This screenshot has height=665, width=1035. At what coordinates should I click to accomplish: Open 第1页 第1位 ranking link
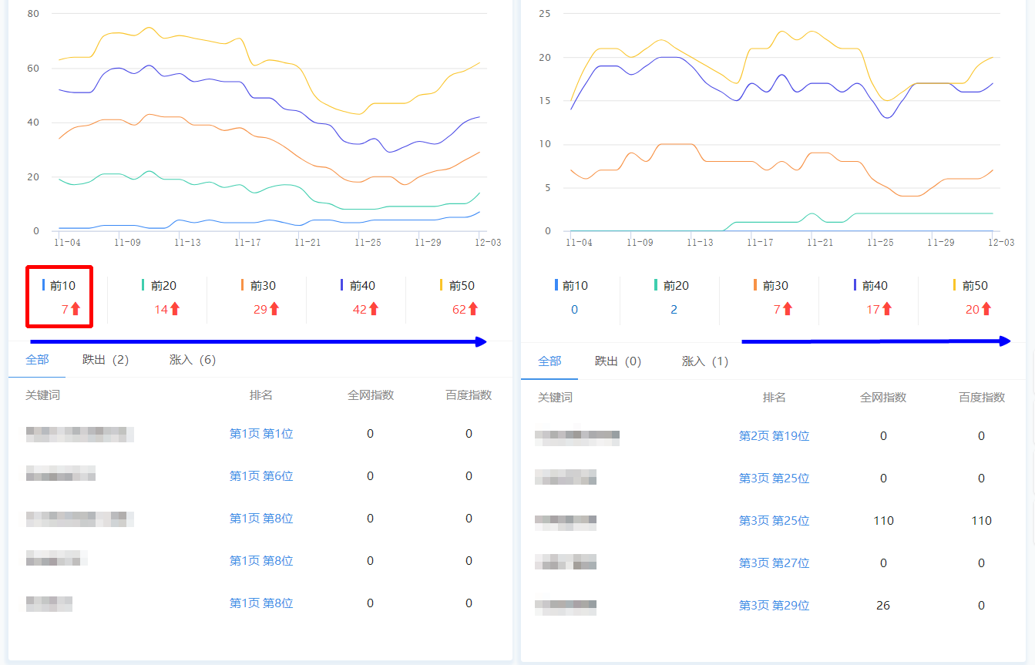(261, 434)
